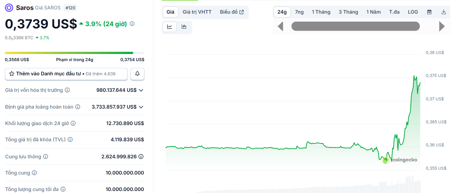
Task: Toggle the LOG scale option
Action: pos(413,12)
